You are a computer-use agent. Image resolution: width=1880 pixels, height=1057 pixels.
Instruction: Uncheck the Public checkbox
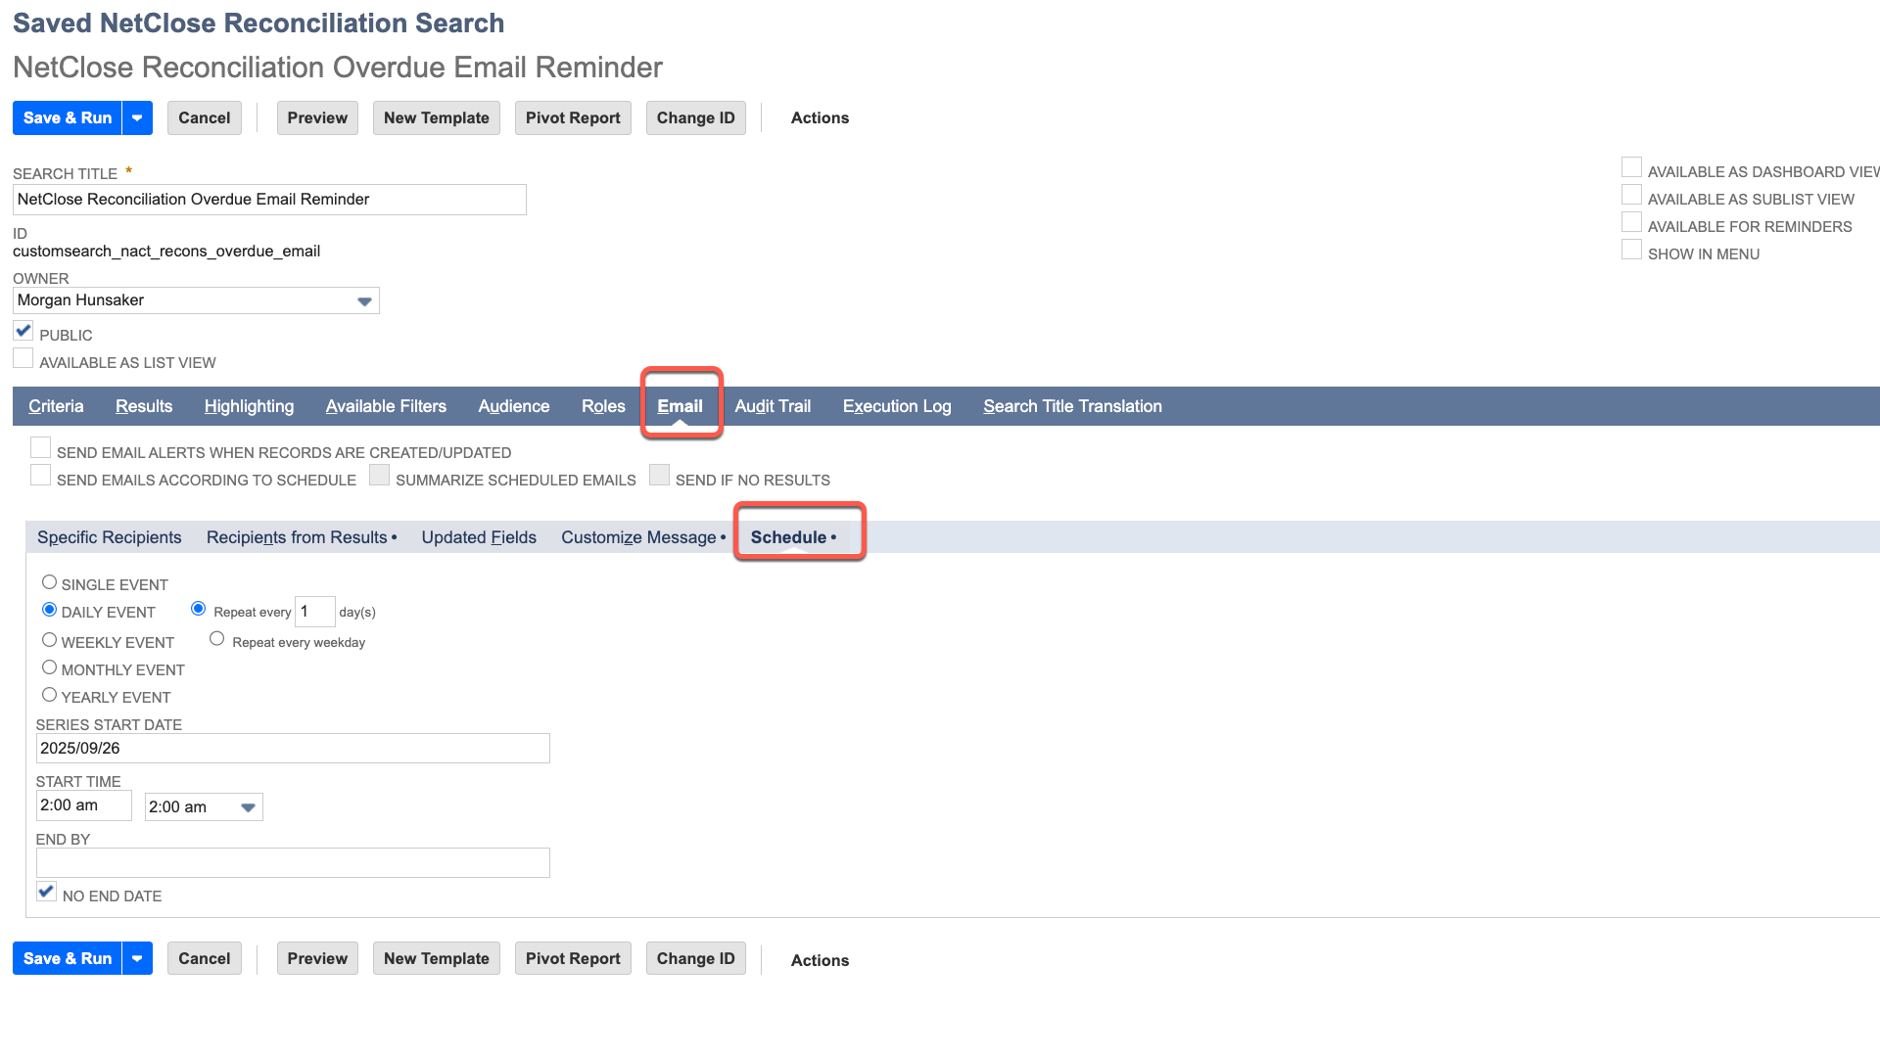[23, 332]
